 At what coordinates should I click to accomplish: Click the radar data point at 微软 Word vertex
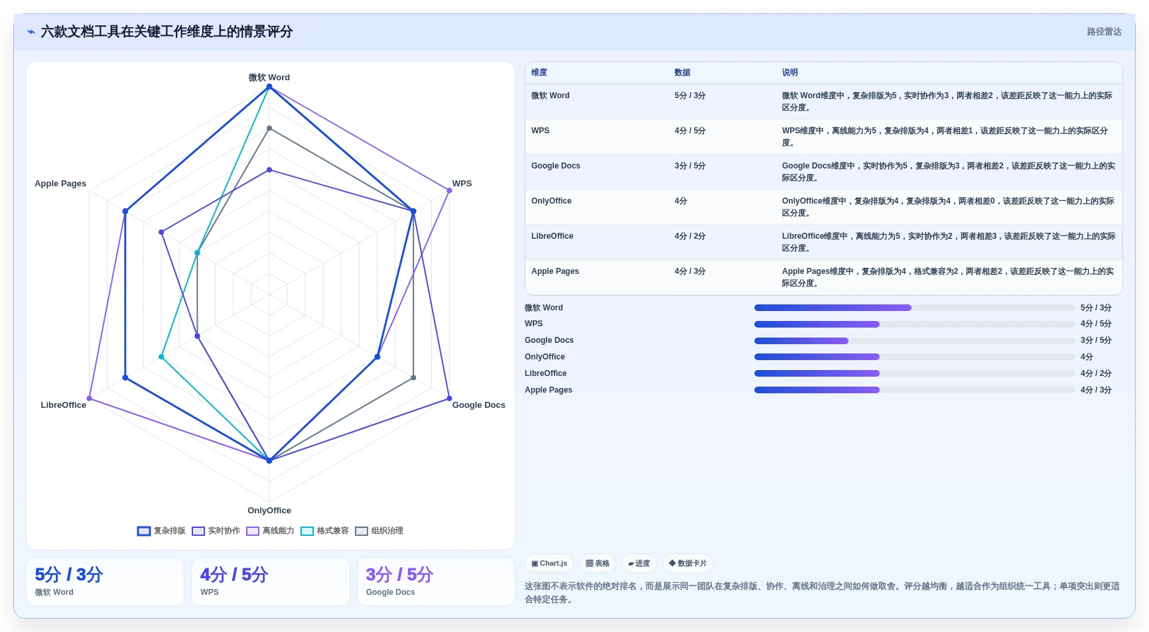pos(269,87)
